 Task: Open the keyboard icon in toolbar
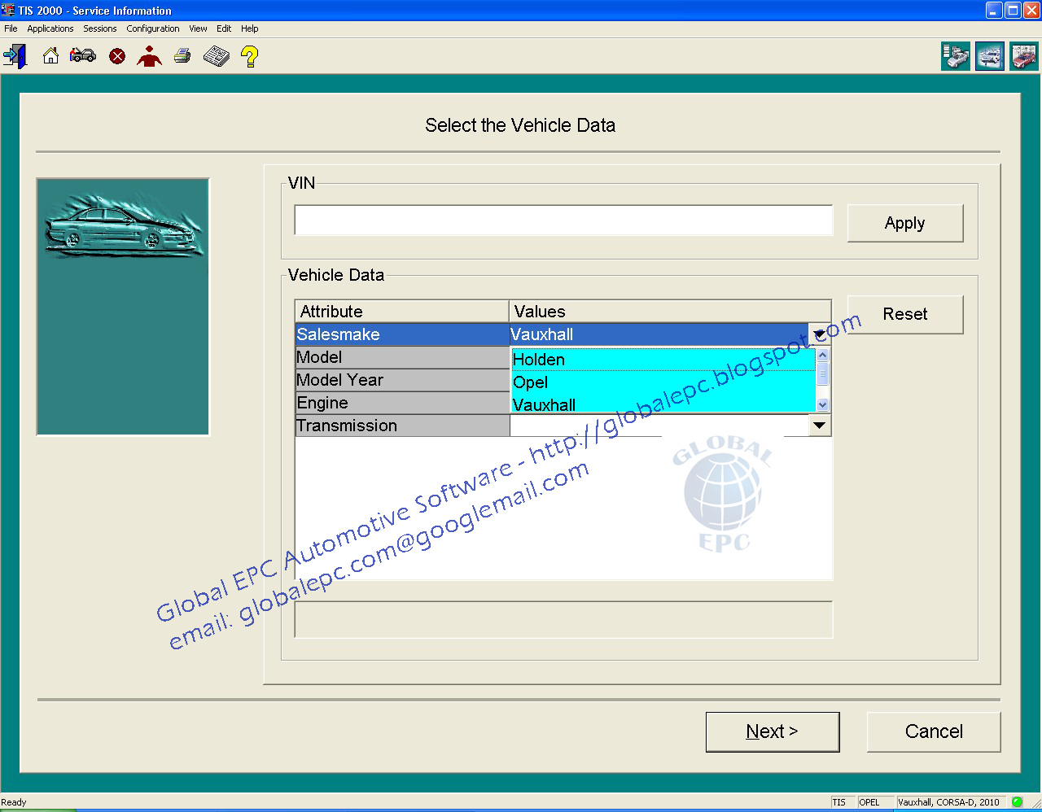coord(217,56)
